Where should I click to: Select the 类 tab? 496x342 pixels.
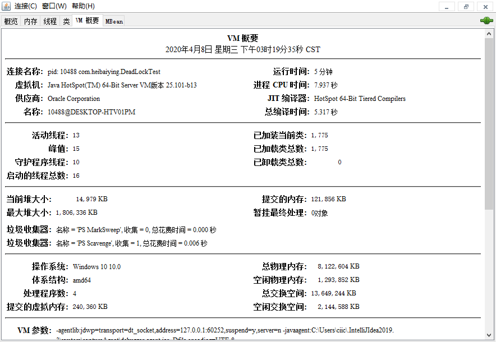coord(66,21)
